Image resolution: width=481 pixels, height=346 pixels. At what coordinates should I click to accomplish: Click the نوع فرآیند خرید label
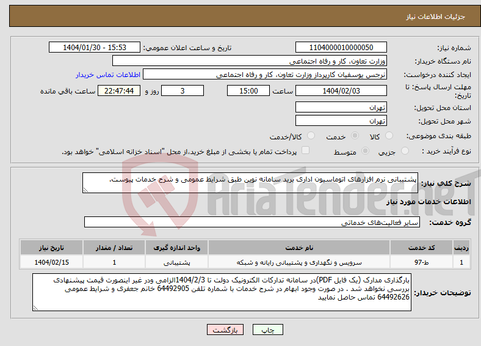(447, 151)
